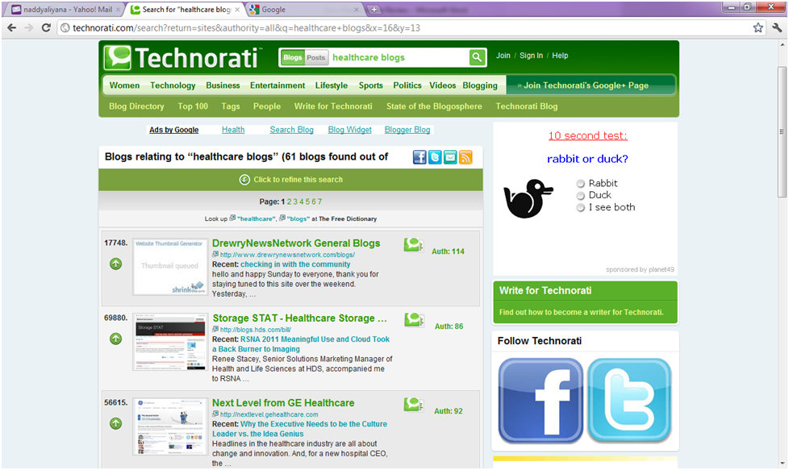Bookmark this page with the star icon
The image size is (789, 470).
point(758,27)
